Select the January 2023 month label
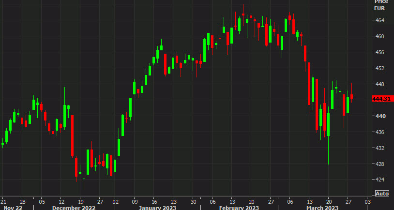The width and height of the screenshot is (394, 210). point(157,208)
